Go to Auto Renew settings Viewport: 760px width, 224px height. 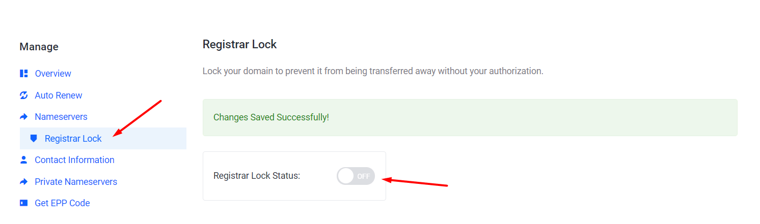(x=59, y=95)
